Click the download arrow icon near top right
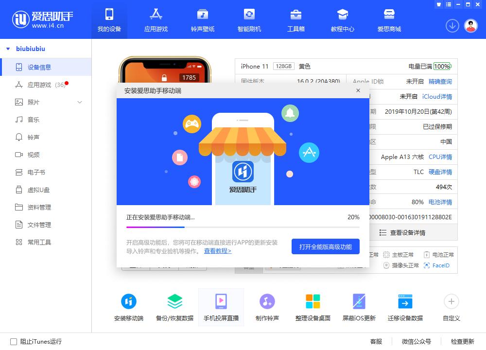Viewport: 486px width, 350px height. [452, 25]
